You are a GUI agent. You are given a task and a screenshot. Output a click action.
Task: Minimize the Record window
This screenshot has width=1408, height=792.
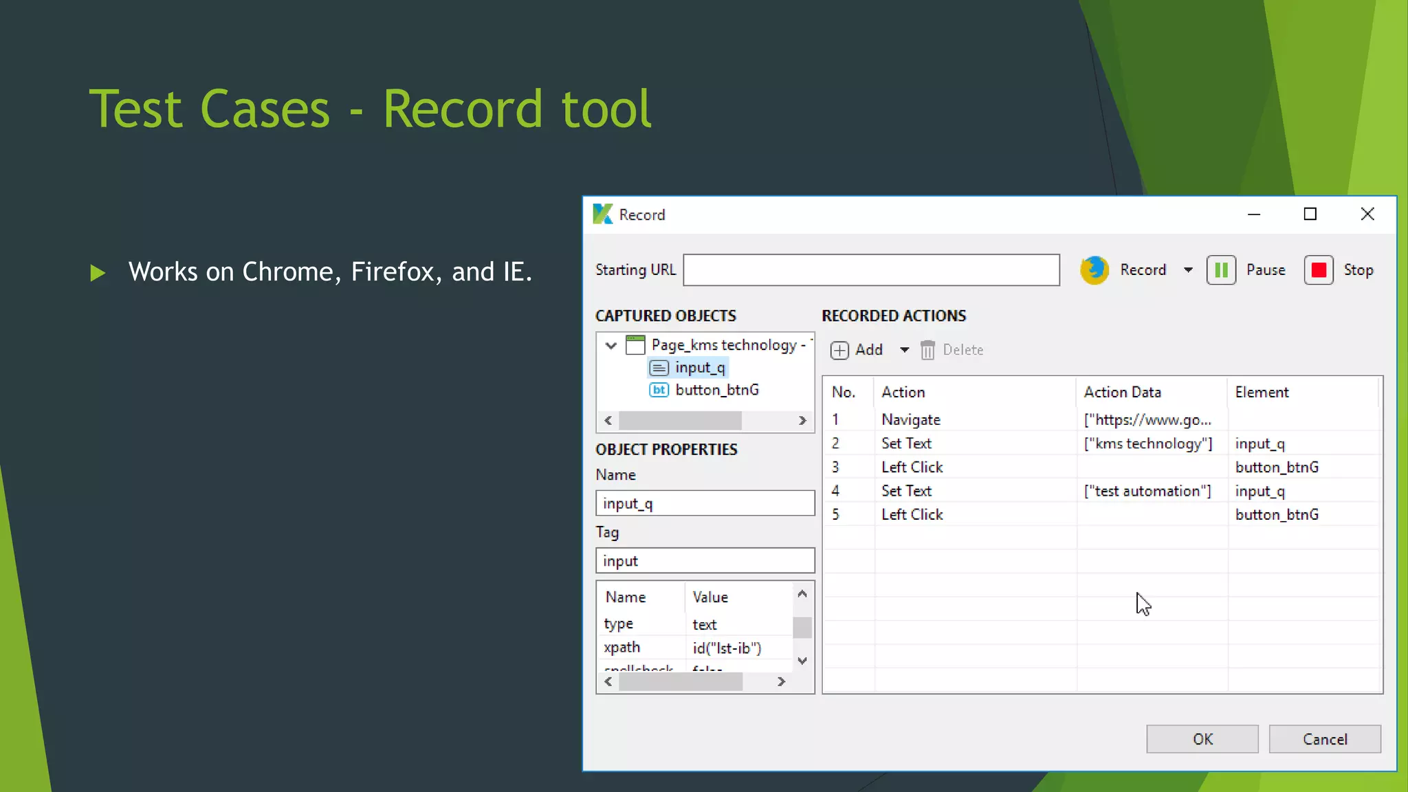[1254, 214]
